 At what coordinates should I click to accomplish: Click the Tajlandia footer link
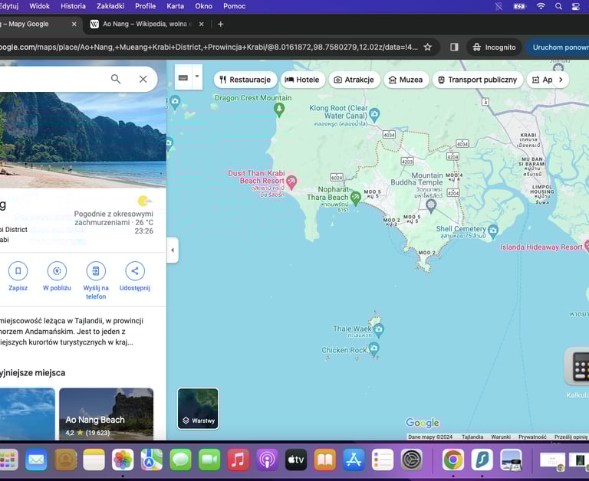[x=472, y=437]
